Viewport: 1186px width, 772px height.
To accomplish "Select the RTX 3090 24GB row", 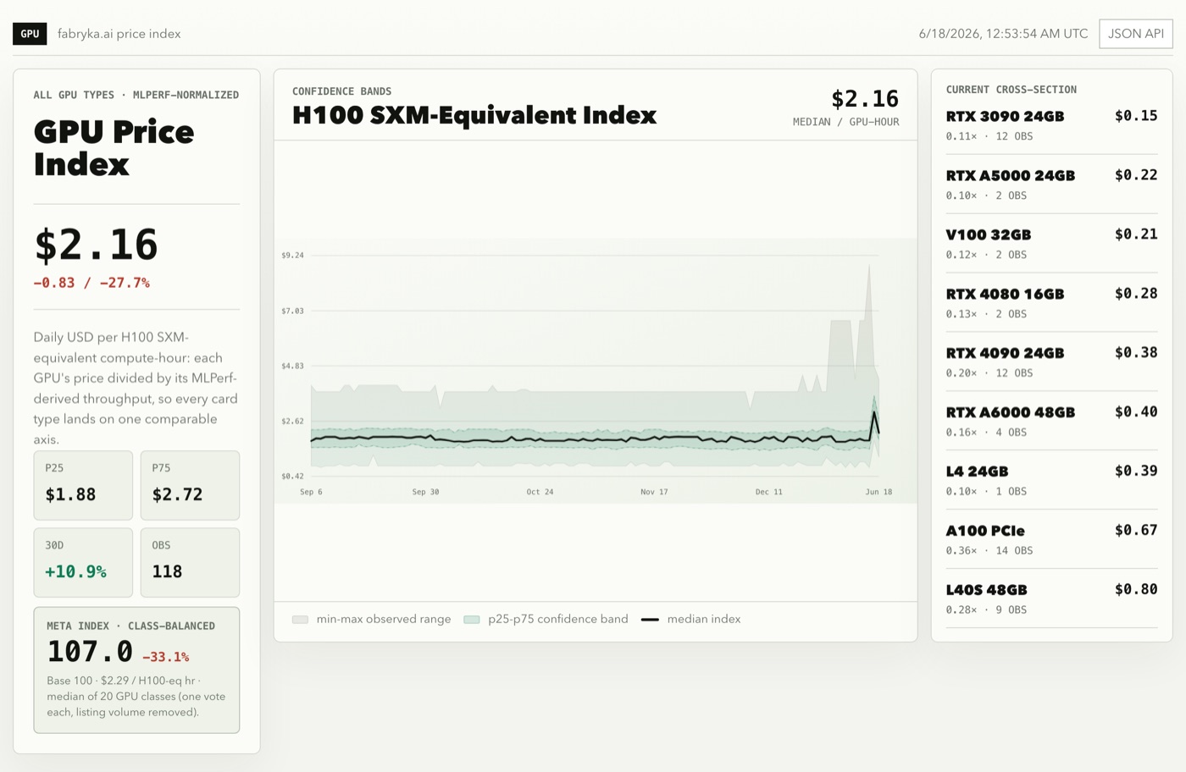I will (1051, 125).
